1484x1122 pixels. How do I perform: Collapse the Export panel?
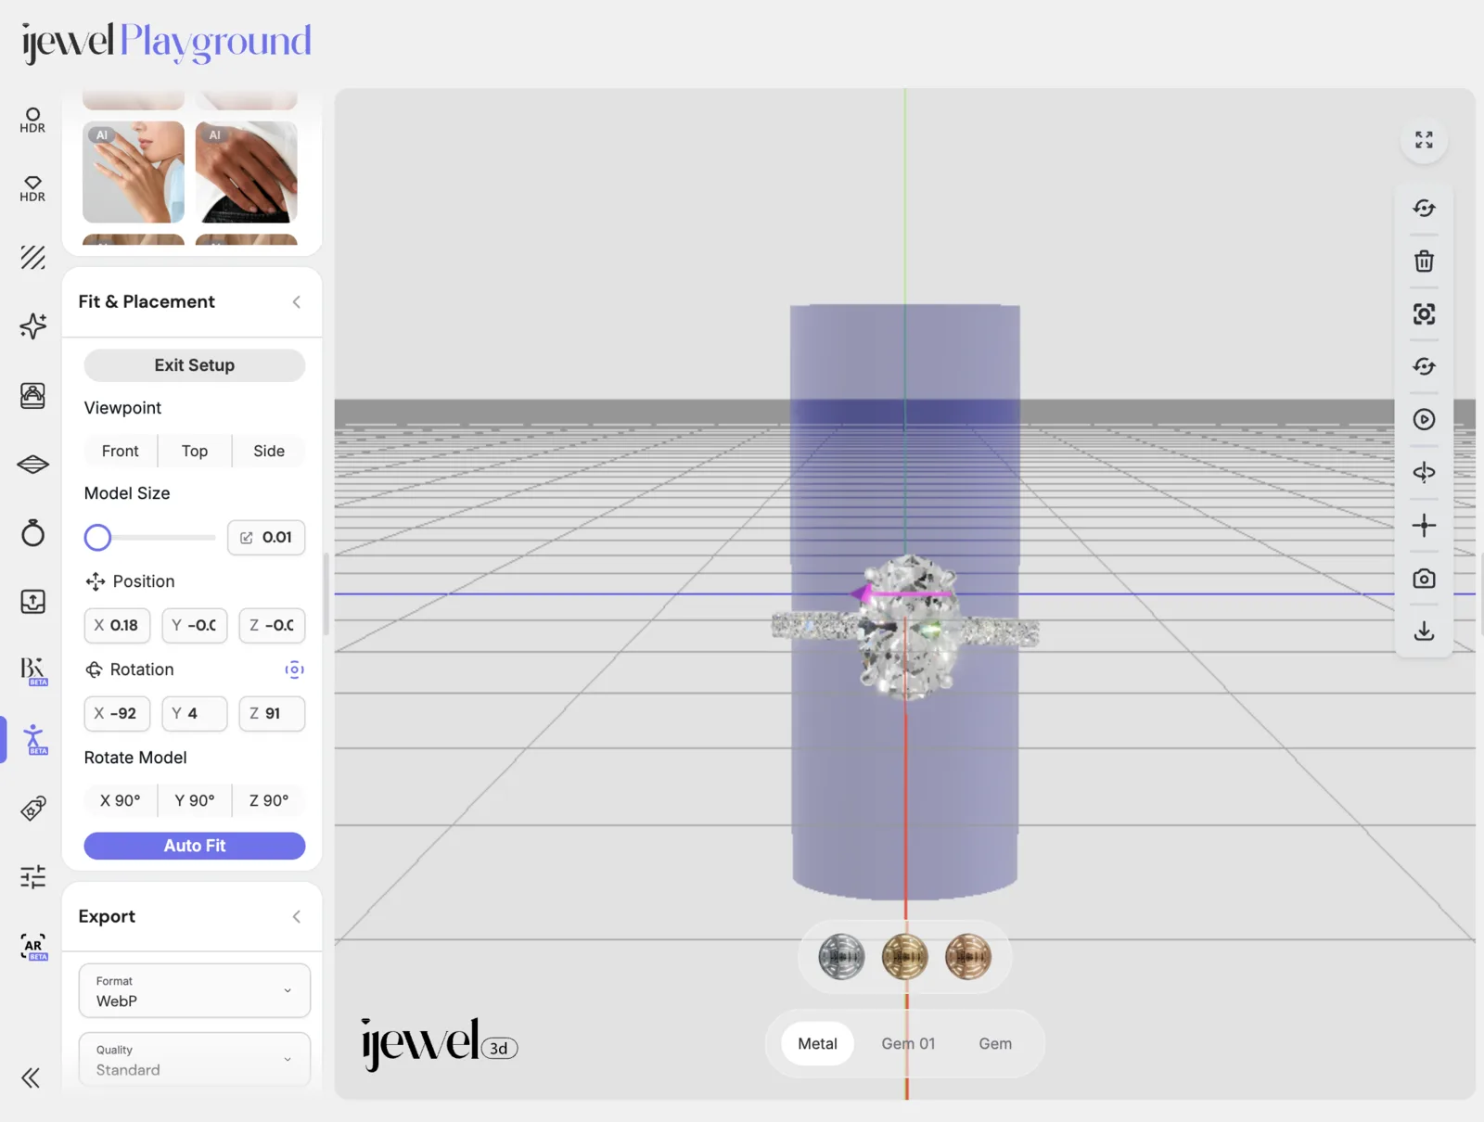coord(297,917)
